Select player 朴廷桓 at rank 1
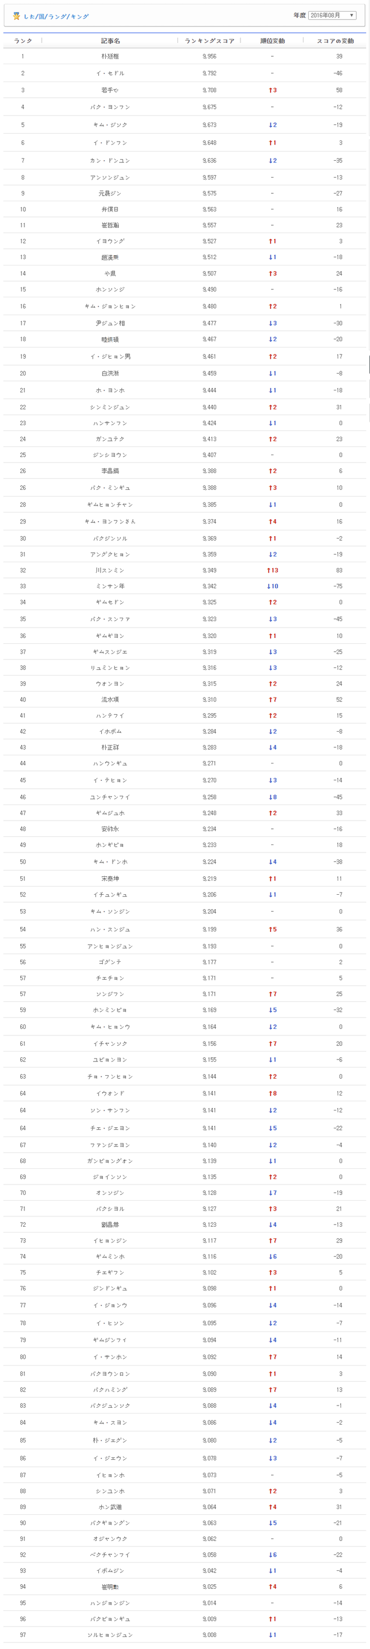The image size is (370, 1649). pyautogui.click(x=110, y=56)
